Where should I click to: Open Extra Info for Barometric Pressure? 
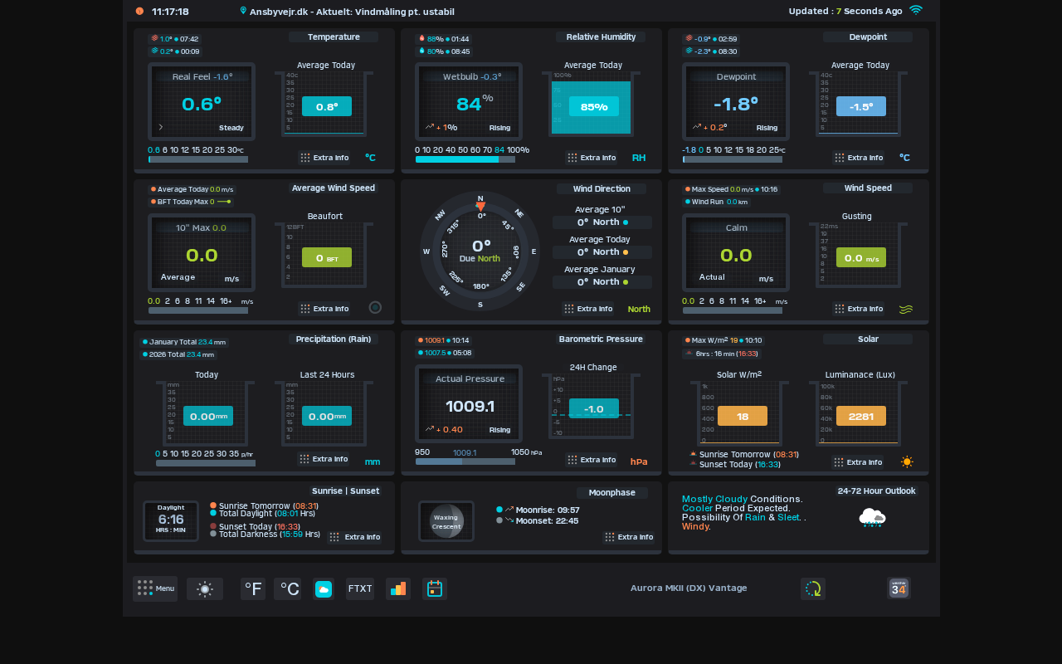[x=592, y=460]
